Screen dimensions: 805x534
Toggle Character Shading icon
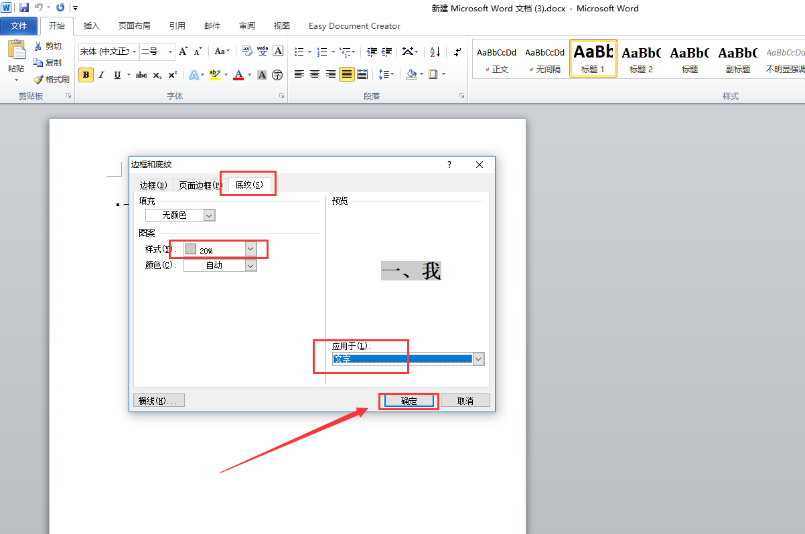coord(262,75)
